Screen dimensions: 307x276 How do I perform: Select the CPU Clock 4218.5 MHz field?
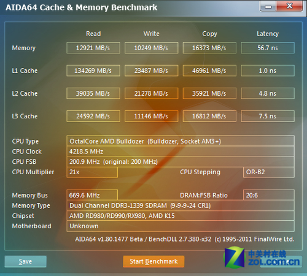tap(181, 151)
